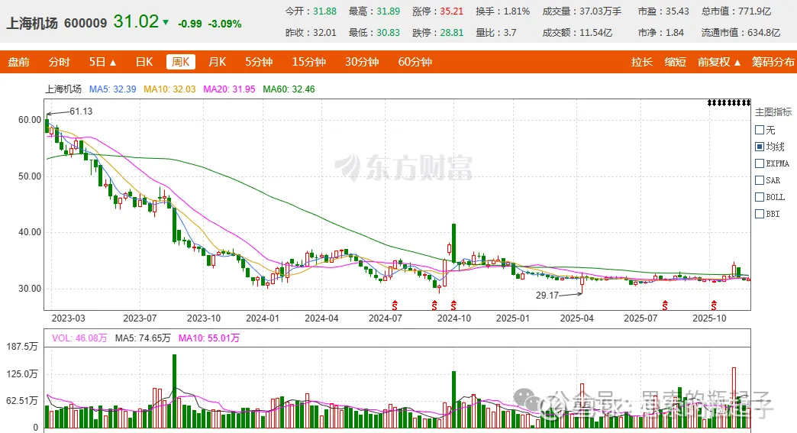Image resolution: width=797 pixels, height=433 pixels.
Task: Click 缩短 to shrink the chart
Action: pos(675,62)
